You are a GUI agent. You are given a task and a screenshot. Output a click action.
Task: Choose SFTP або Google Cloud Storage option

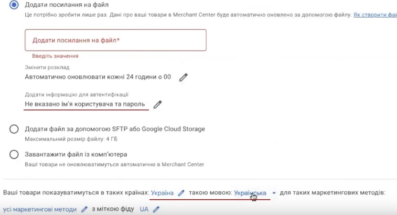tap(14, 129)
